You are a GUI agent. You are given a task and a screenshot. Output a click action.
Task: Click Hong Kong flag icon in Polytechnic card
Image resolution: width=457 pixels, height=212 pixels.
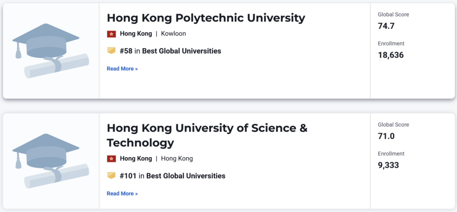tap(111, 34)
